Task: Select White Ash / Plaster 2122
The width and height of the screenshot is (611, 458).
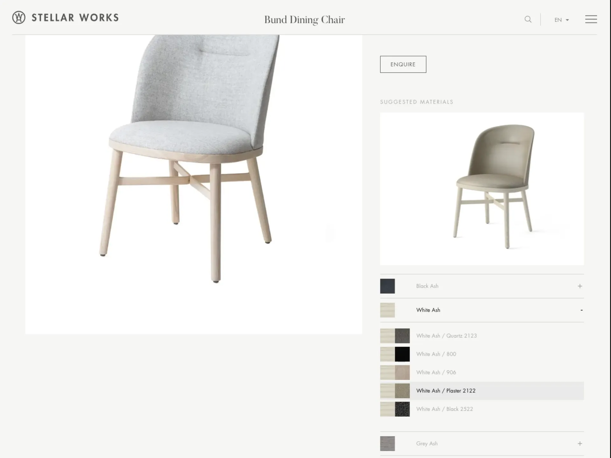Action: (x=482, y=391)
